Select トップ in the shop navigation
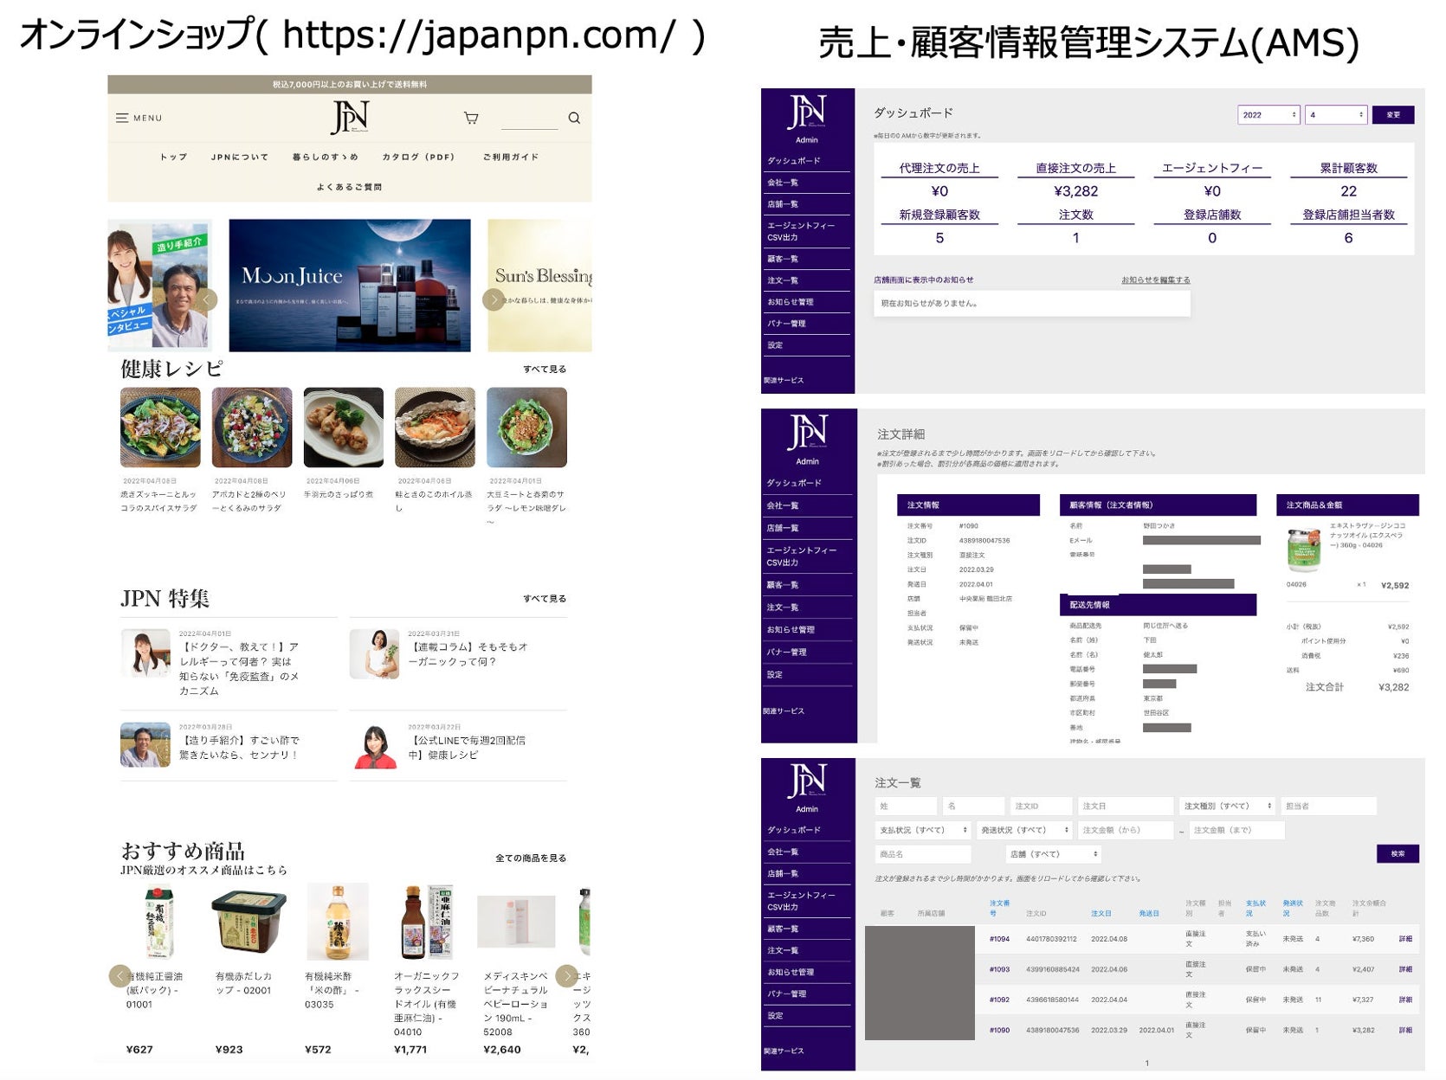Viewport: 1446px width, 1080px height. [x=173, y=157]
